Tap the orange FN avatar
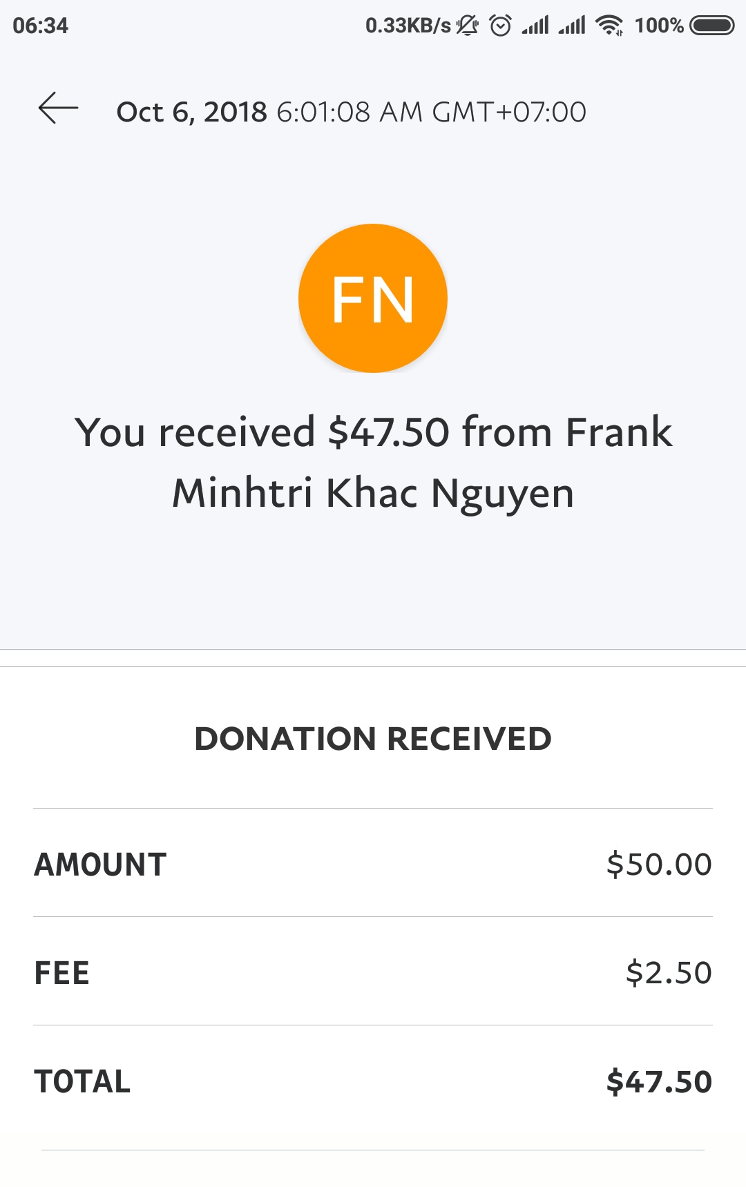 click(373, 298)
